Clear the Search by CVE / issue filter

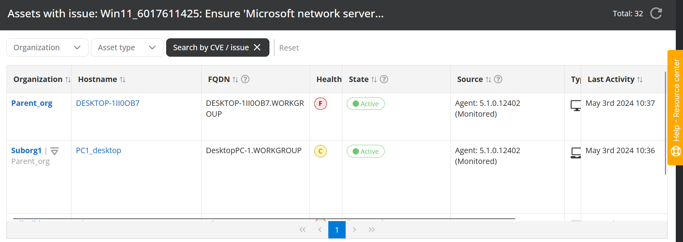(x=257, y=48)
